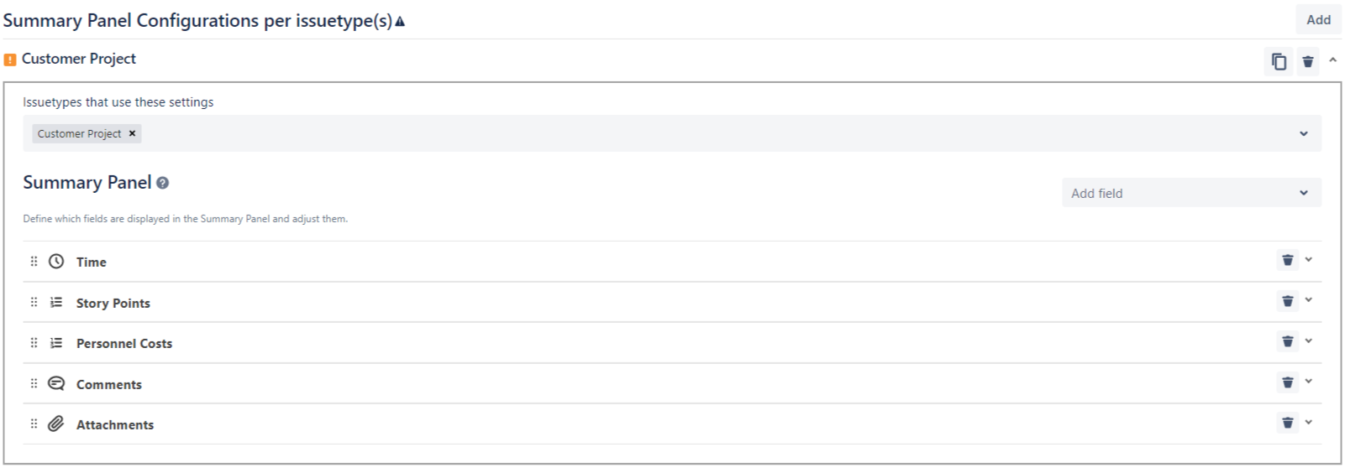Remove Customer Project issuetype tag
Viewport: 1345px width, 468px height.
coord(132,133)
